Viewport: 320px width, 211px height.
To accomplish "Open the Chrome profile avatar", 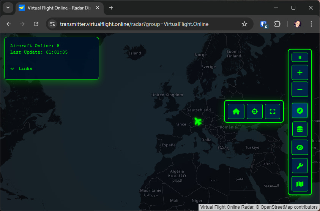I will click(x=297, y=24).
